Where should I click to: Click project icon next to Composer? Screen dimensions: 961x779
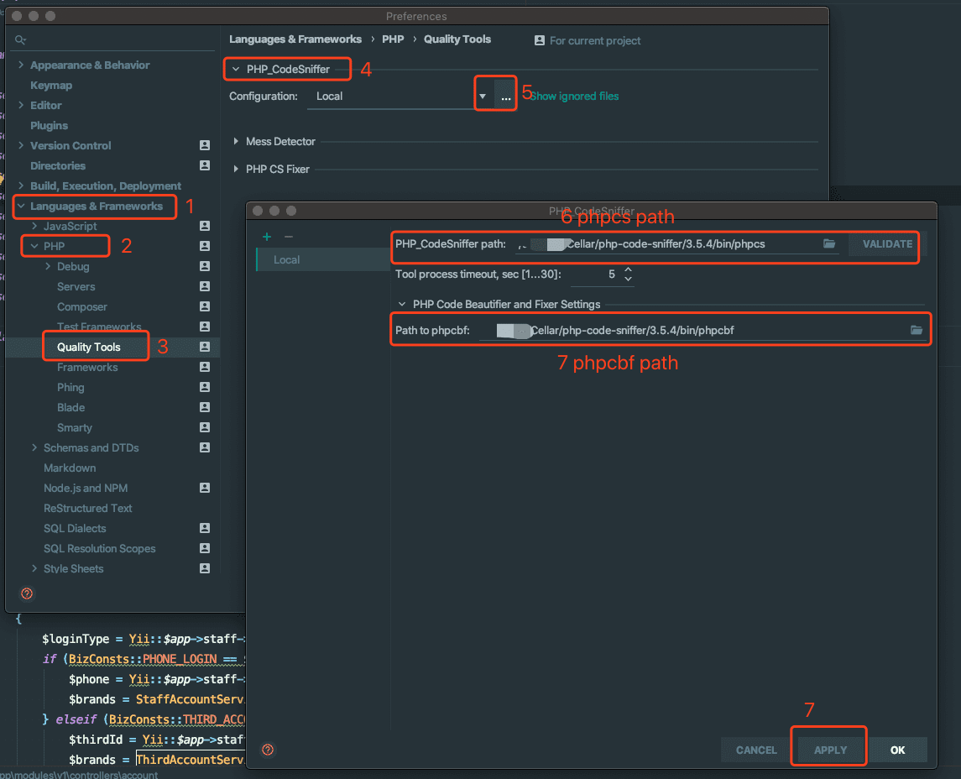point(205,306)
